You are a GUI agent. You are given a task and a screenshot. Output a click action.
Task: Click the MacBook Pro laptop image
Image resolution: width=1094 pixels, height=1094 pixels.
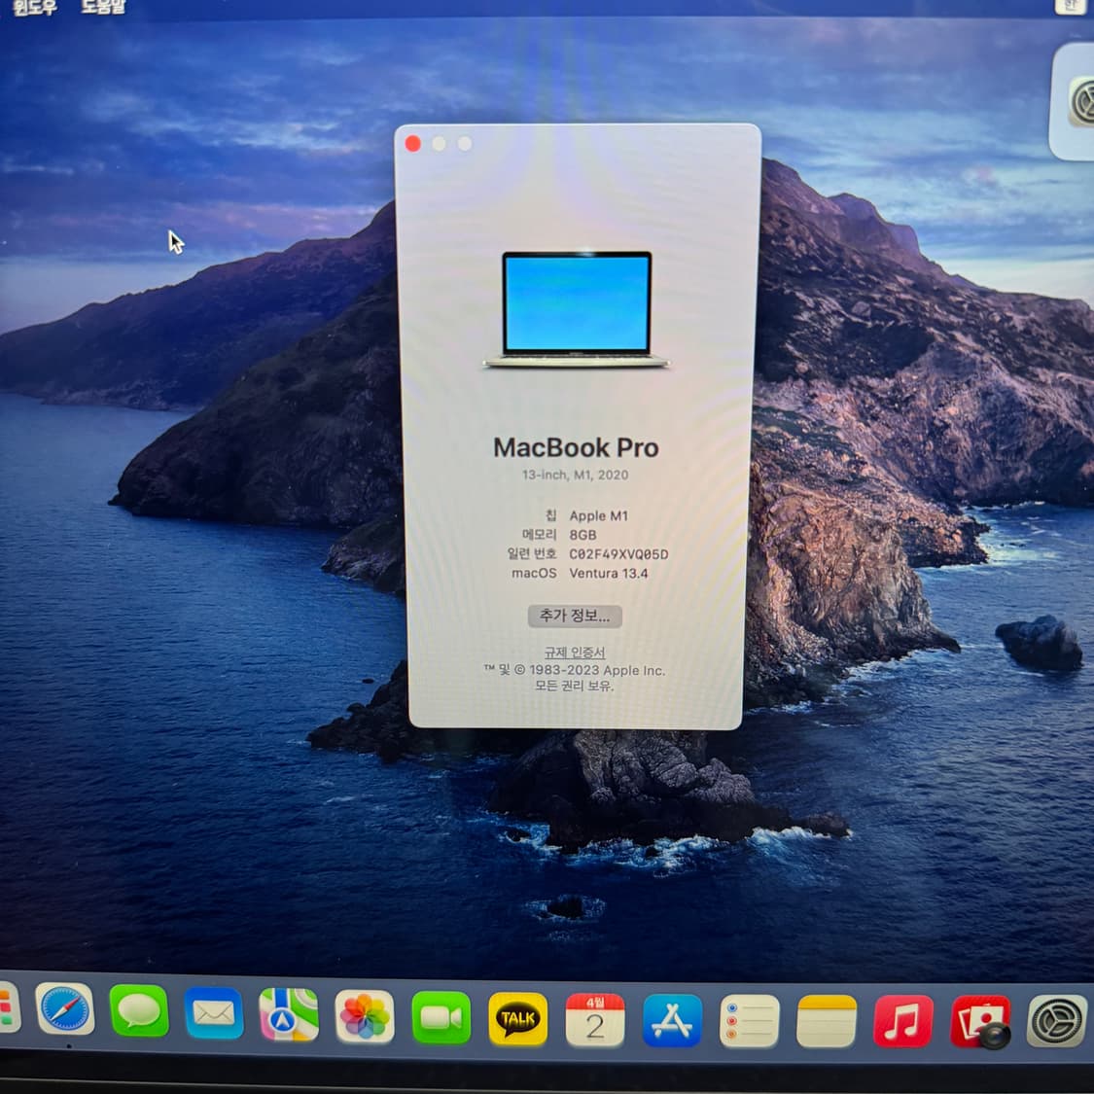[577, 309]
